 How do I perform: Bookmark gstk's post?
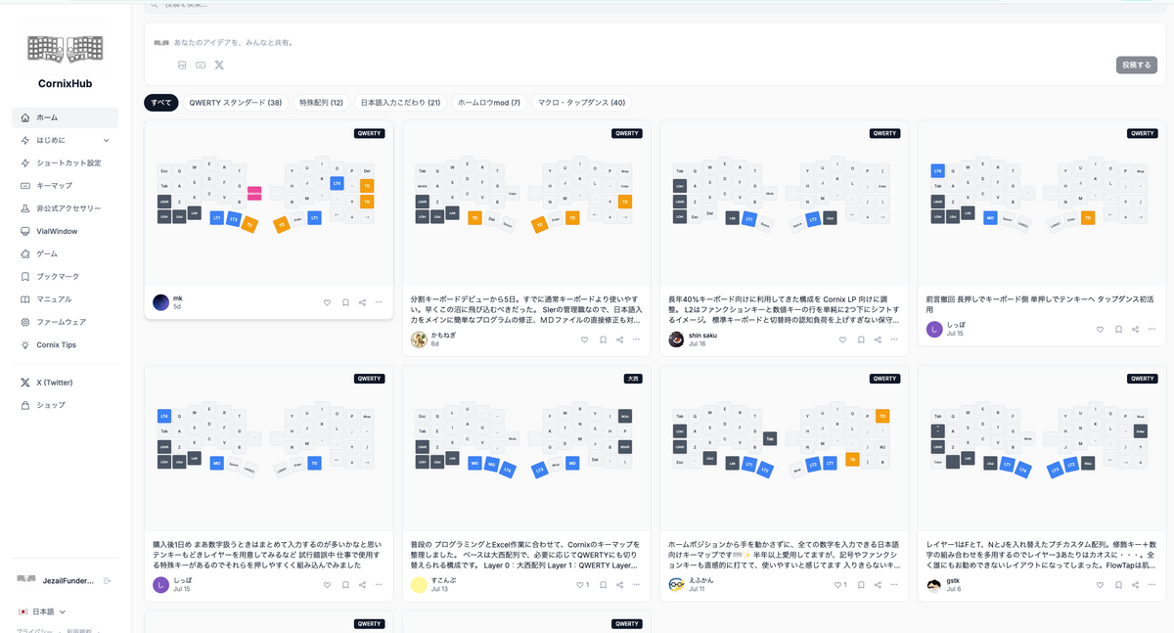[x=1118, y=584]
